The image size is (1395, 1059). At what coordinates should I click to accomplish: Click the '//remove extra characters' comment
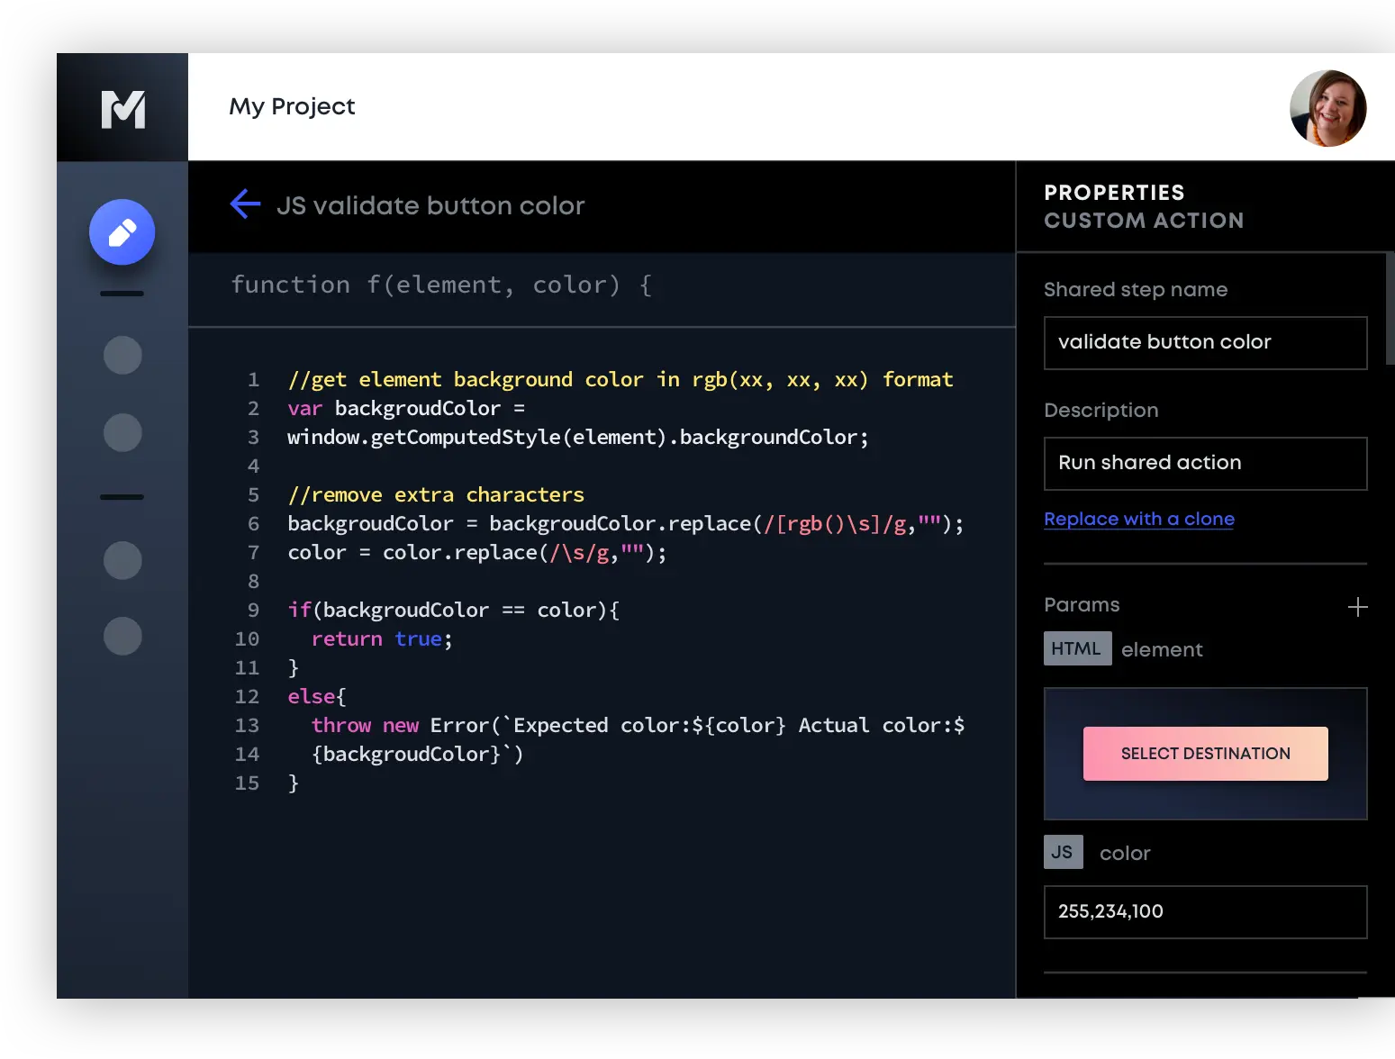point(436,494)
